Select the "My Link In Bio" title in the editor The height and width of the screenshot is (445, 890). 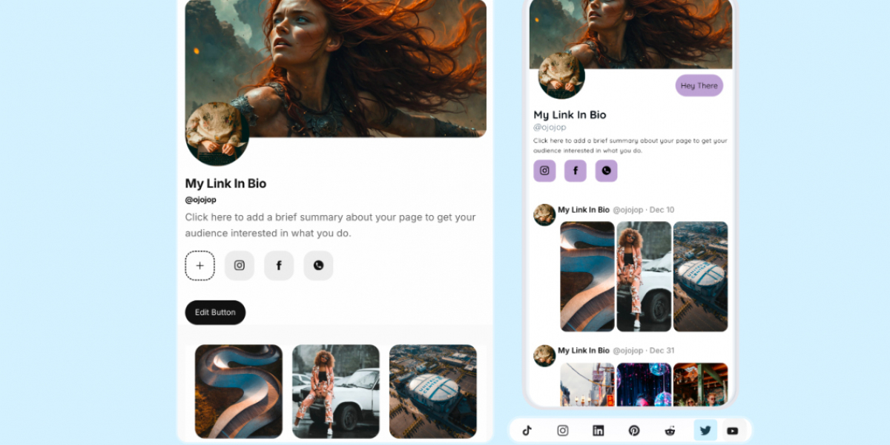[x=225, y=183]
